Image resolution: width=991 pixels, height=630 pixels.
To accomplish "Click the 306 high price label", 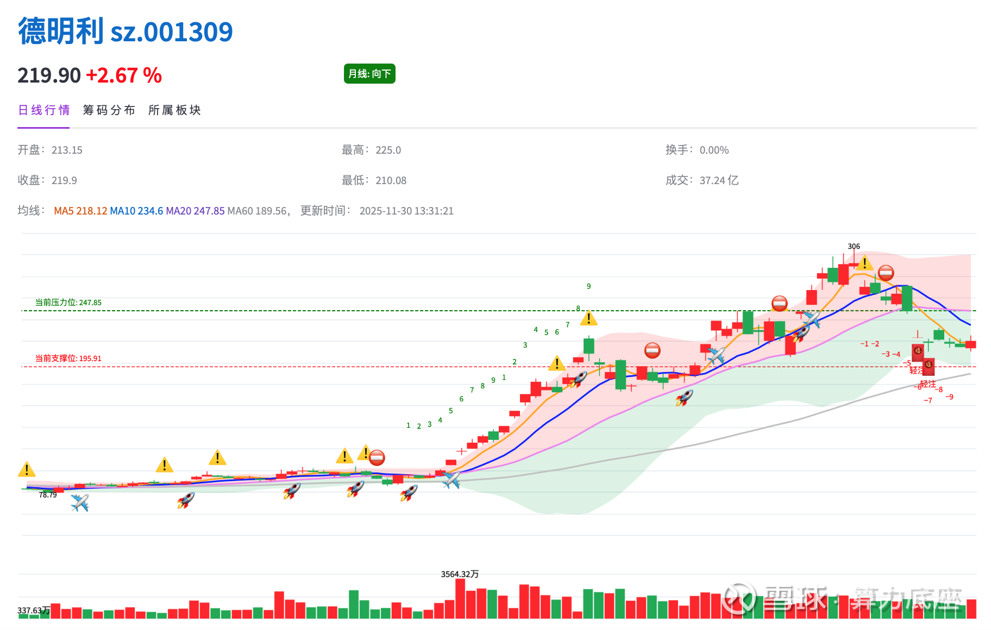I will pos(854,247).
